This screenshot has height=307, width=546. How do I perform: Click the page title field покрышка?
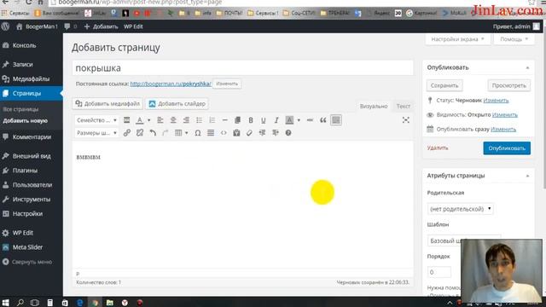pos(242,68)
